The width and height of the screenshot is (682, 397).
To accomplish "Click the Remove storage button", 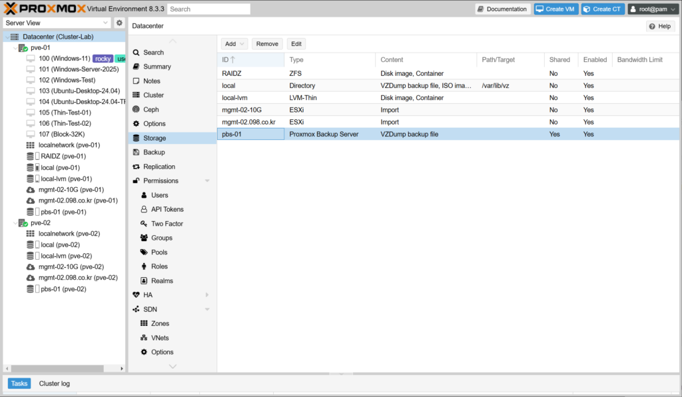I will coord(267,44).
